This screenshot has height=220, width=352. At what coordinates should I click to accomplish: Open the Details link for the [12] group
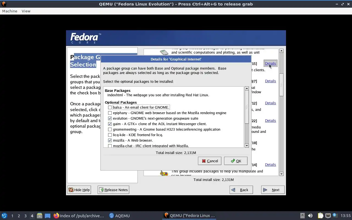[x=270, y=103]
